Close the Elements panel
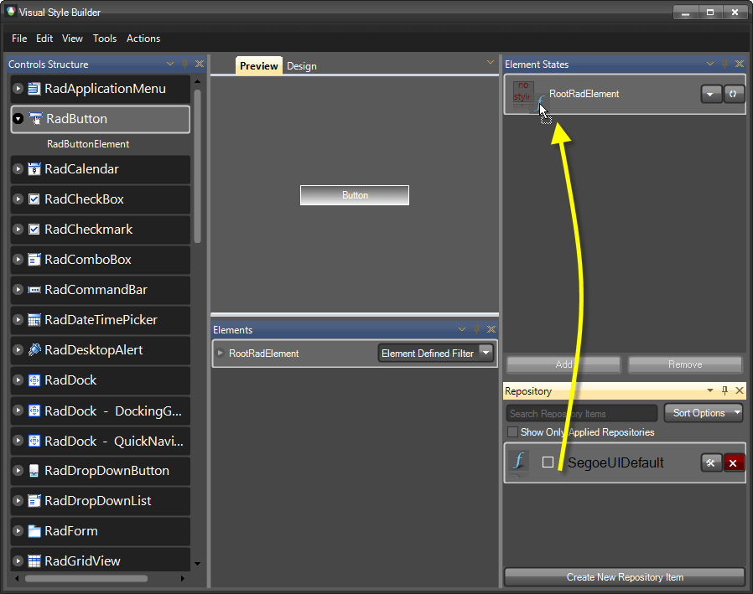 (491, 329)
